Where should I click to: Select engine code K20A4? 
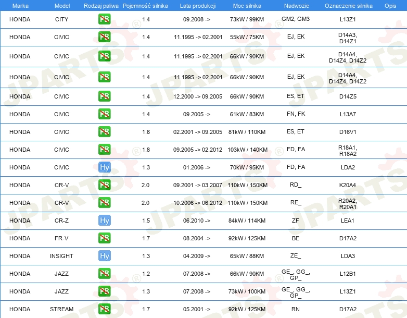348,185
